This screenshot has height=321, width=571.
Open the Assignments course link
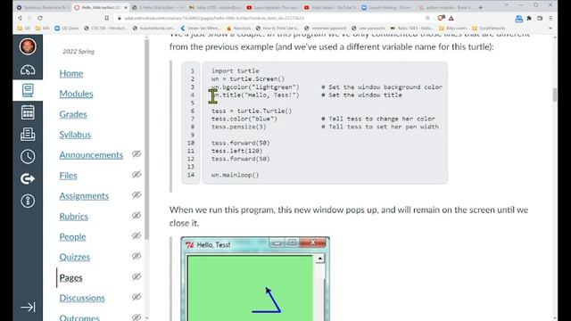click(84, 196)
